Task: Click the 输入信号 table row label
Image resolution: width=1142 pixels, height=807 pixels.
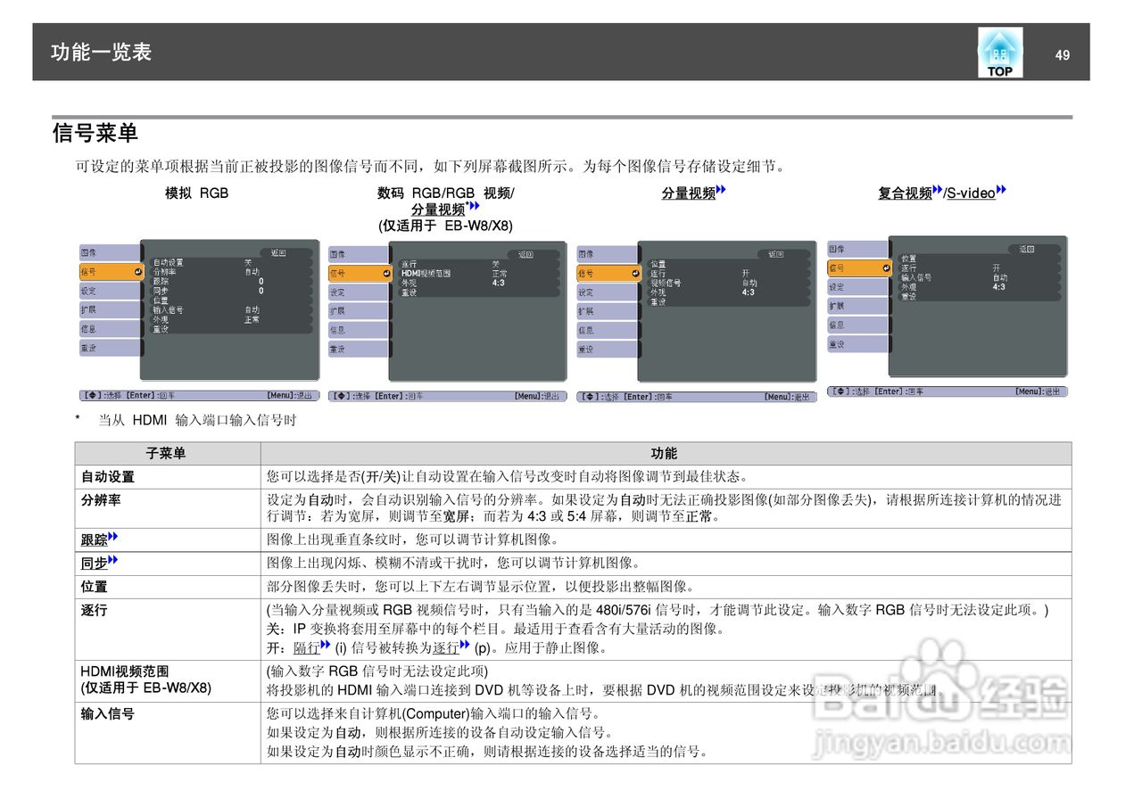Action: click(108, 713)
